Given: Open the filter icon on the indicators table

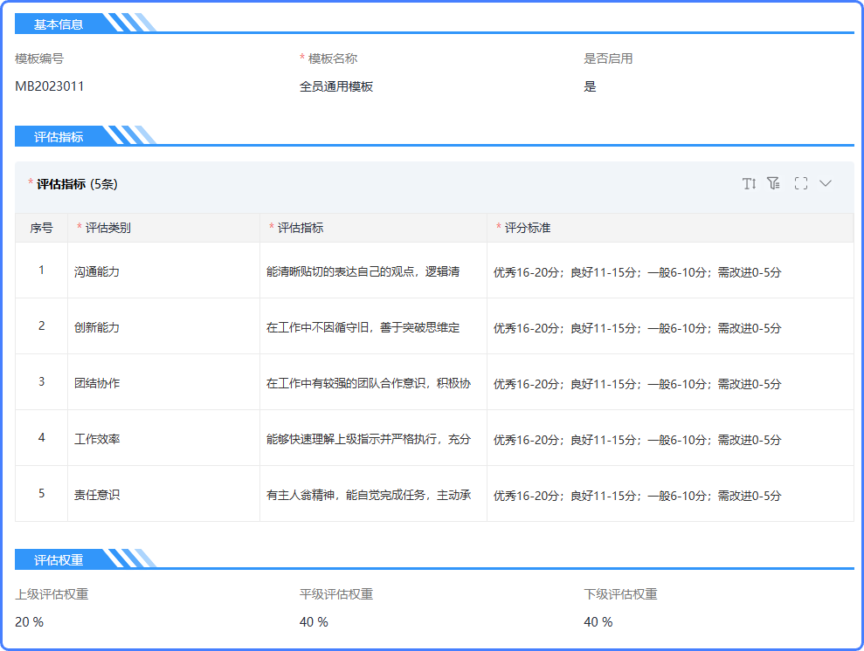Looking at the screenshot, I should 774,183.
